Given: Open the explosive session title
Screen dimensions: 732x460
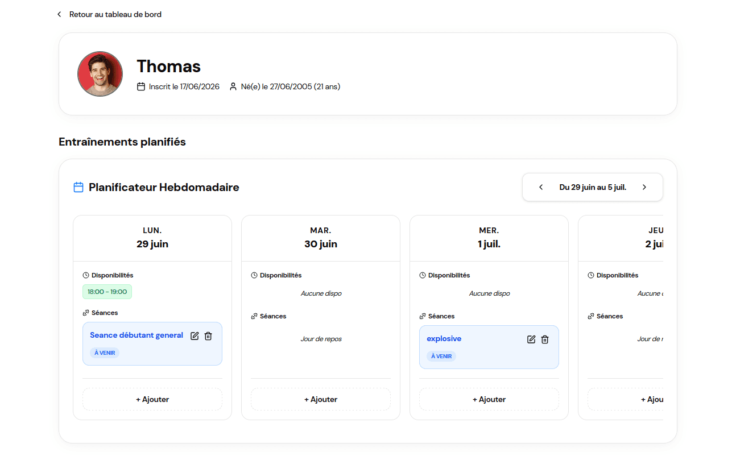Looking at the screenshot, I should [x=444, y=338].
